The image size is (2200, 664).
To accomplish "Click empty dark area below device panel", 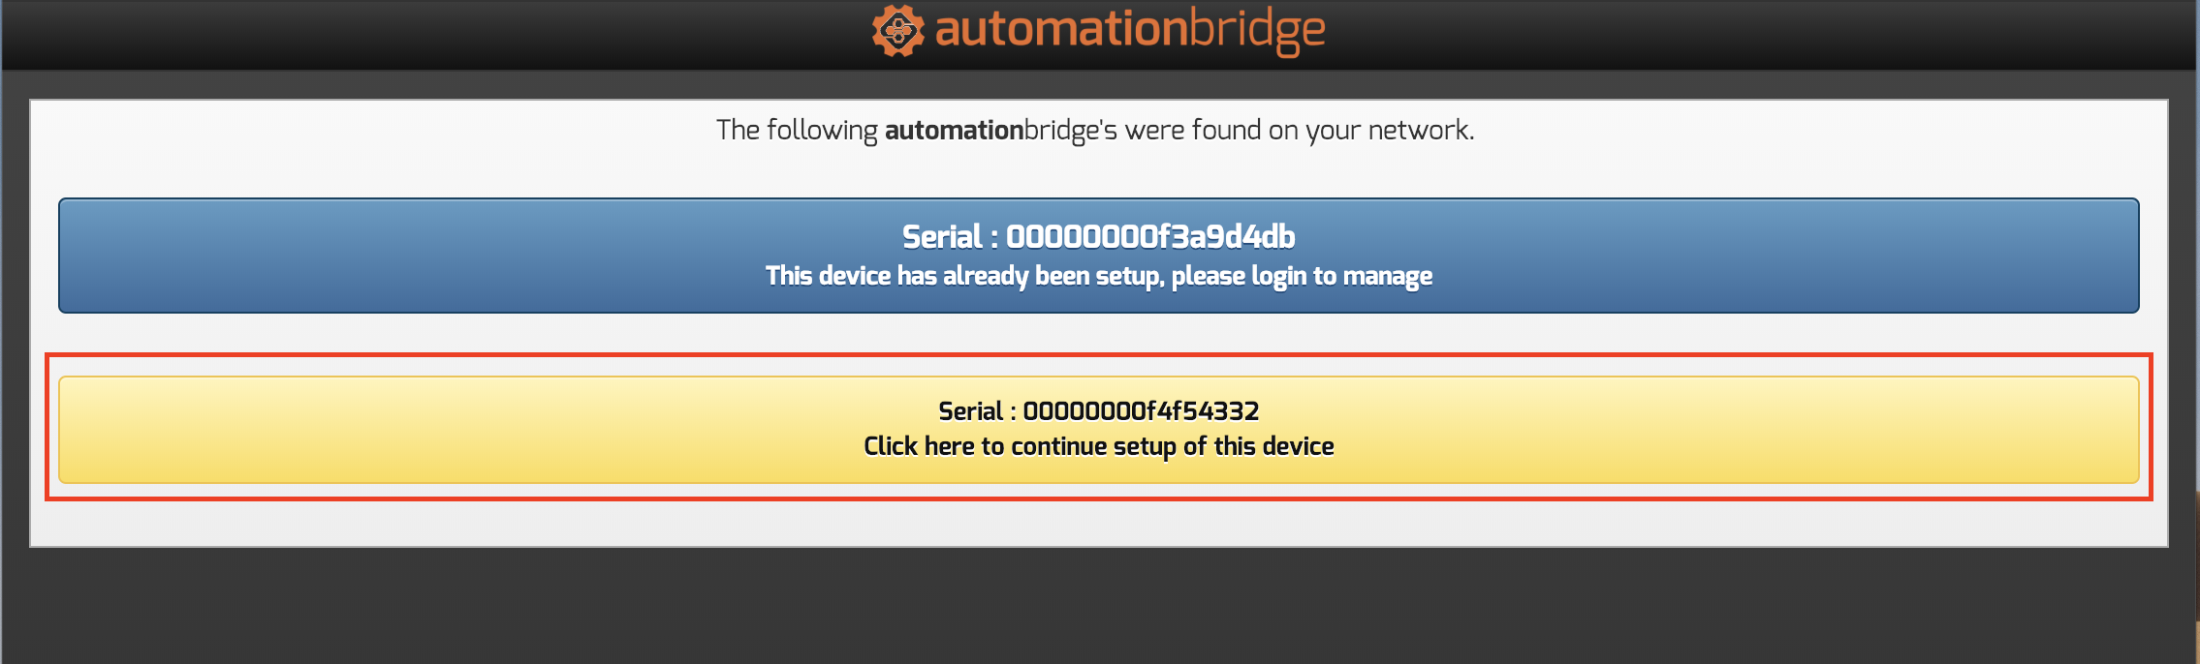I will click(x=1098, y=605).
